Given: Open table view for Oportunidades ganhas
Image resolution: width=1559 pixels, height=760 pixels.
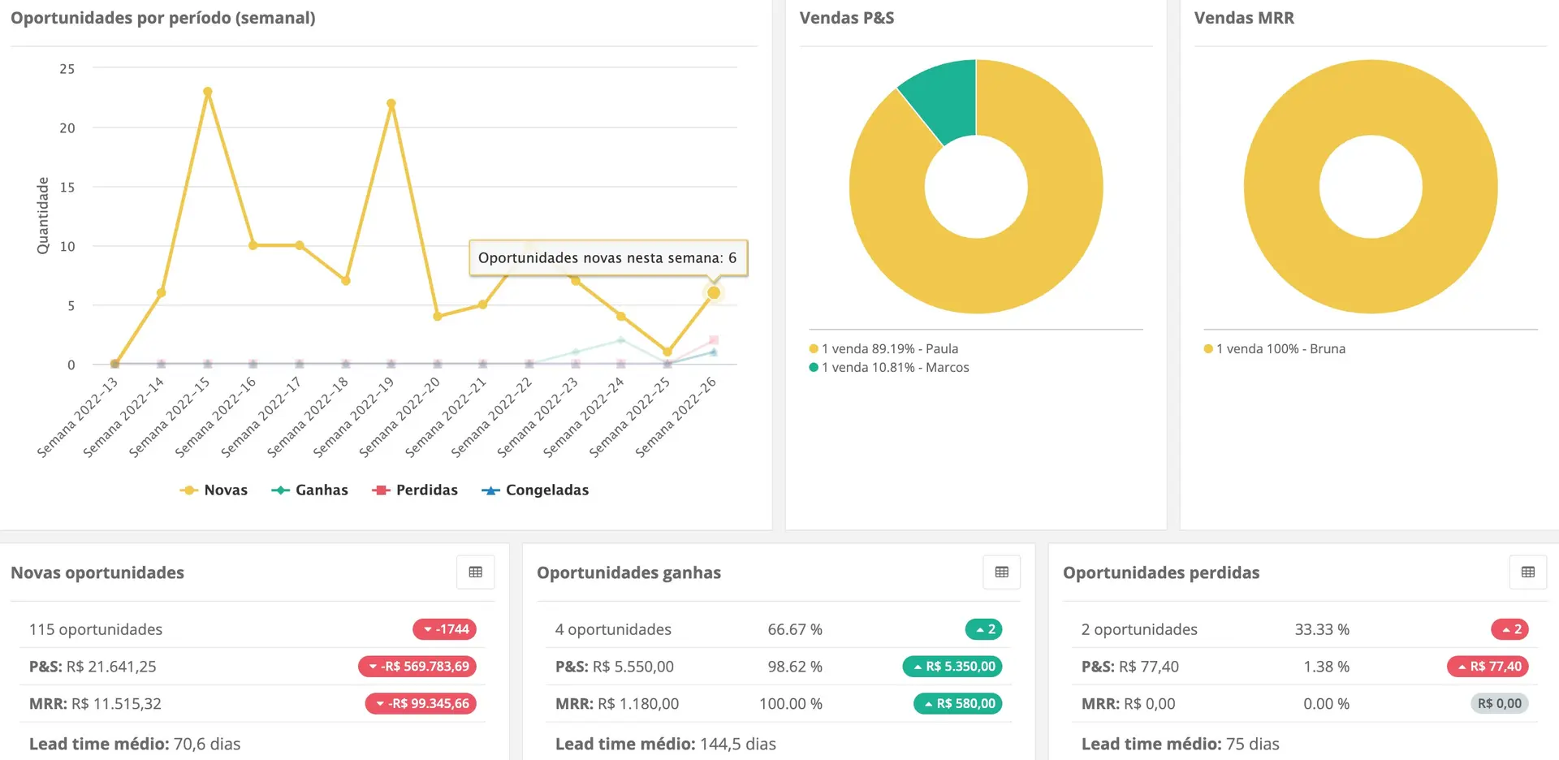Looking at the screenshot, I should (1002, 572).
